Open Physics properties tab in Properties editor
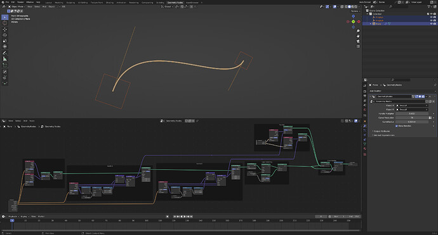Image resolution: width=438 pixels, height=235 pixels. pyautogui.click(x=365, y=135)
